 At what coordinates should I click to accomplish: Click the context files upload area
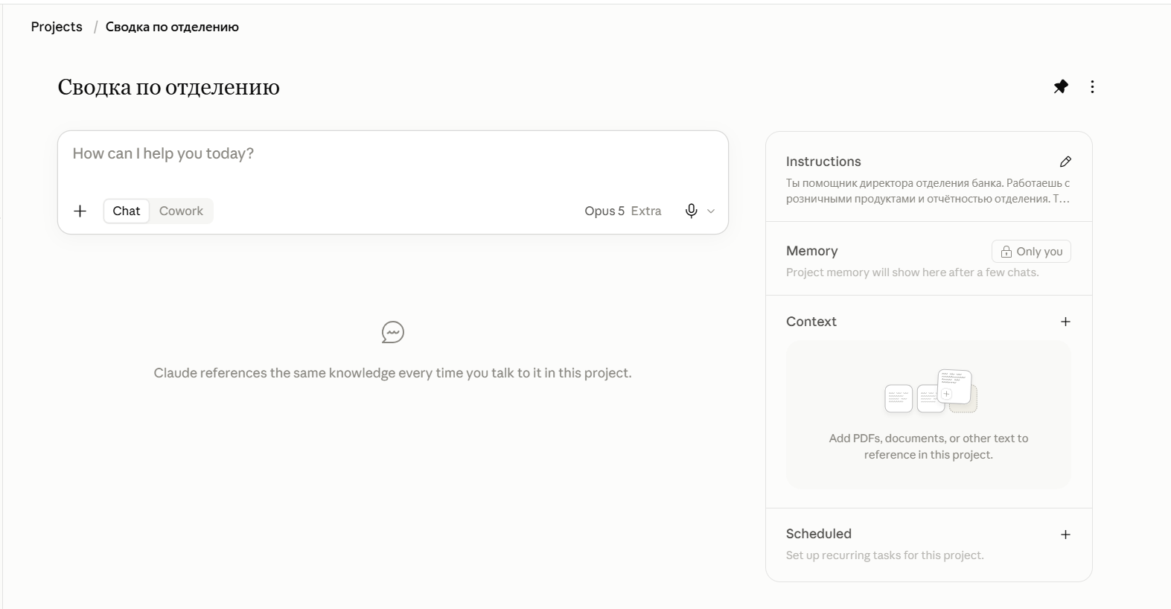[928, 415]
